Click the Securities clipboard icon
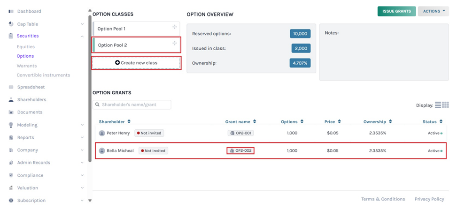457x209 pixels. (11, 36)
